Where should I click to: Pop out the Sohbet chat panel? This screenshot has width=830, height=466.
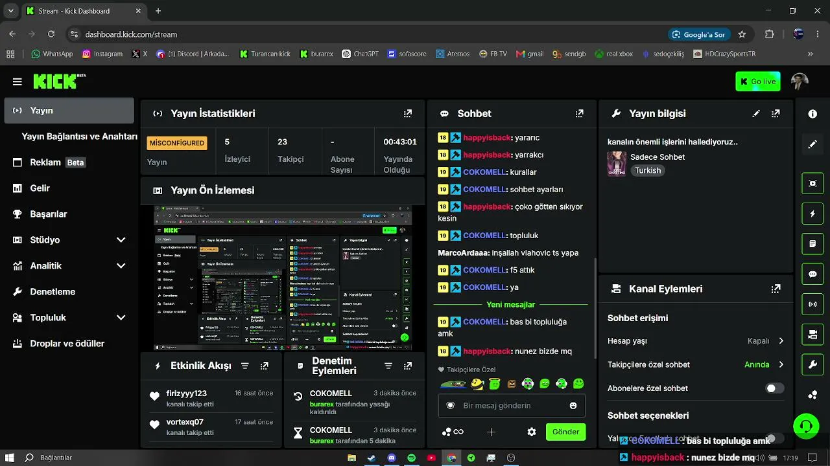click(x=580, y=113)
